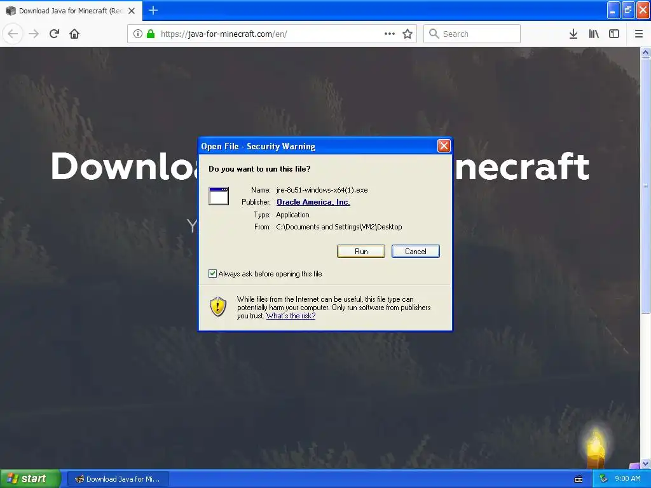Click the file name jre-8u51-windows-x64(1).exe
The image size is (651, 488).
pyautogui.click(x=322, y=190)
